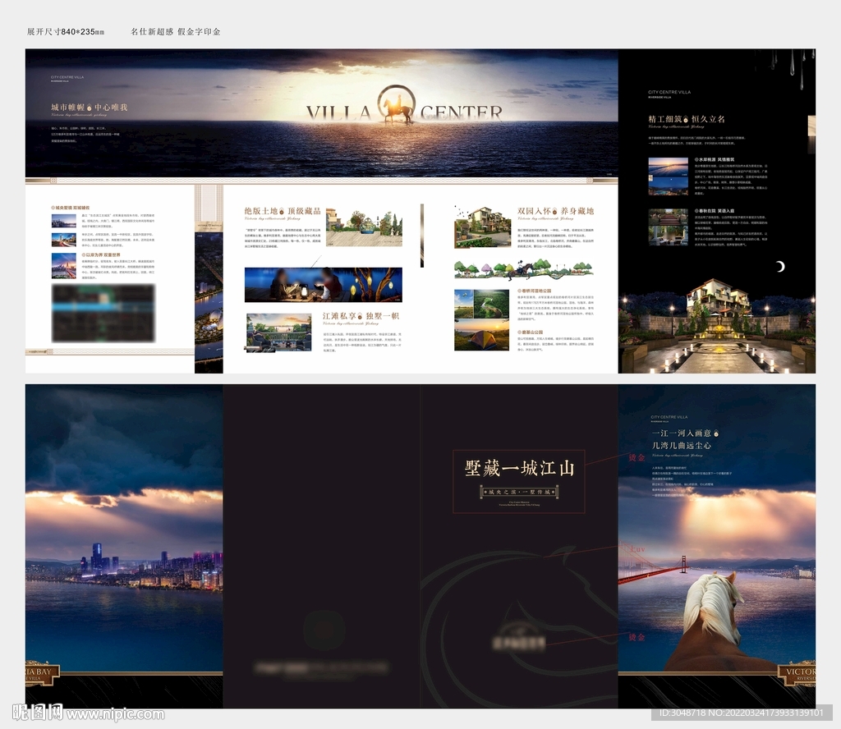Select the villa garden rendering beside 绝版土地
This screenshot has height=729, width=841.
click(x=364, y=227)
